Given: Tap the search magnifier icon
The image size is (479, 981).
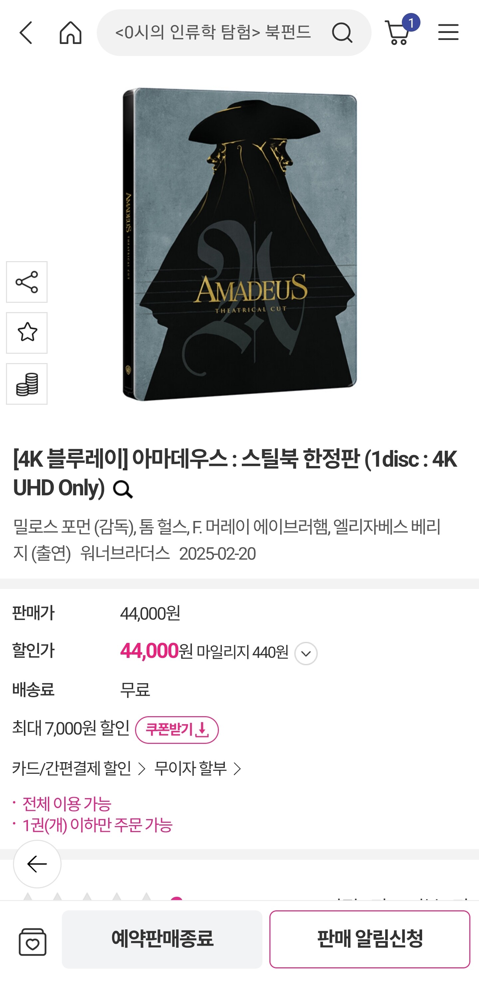Looking at the screenshot, I should point(342,32).
